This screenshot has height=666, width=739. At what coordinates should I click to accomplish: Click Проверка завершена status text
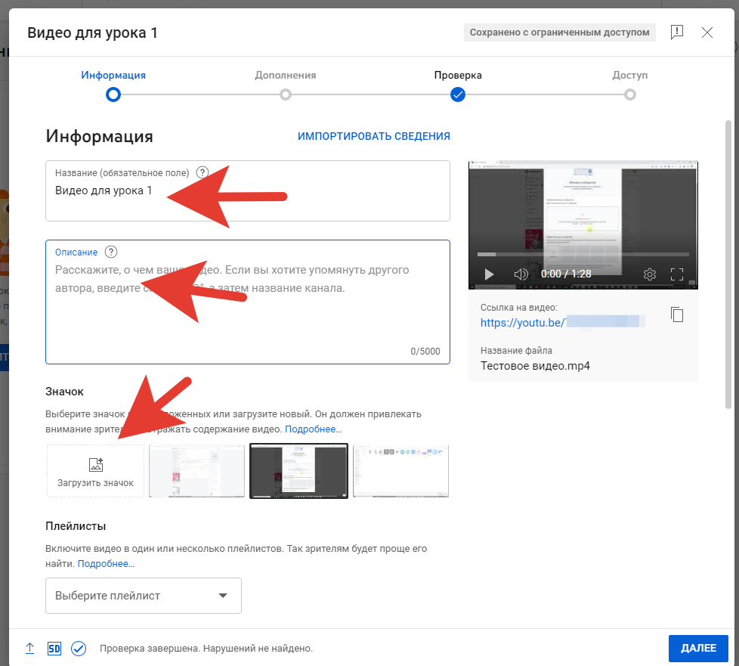coord(206,649)
